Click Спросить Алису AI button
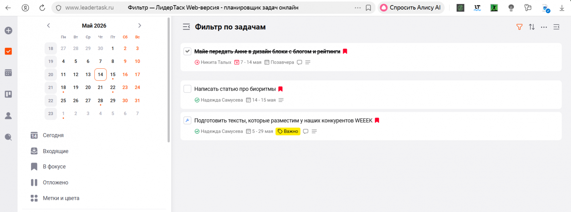 411,8
